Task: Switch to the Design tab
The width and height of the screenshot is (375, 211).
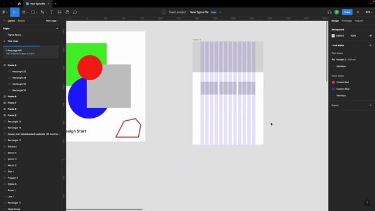Action: [335, 21]
